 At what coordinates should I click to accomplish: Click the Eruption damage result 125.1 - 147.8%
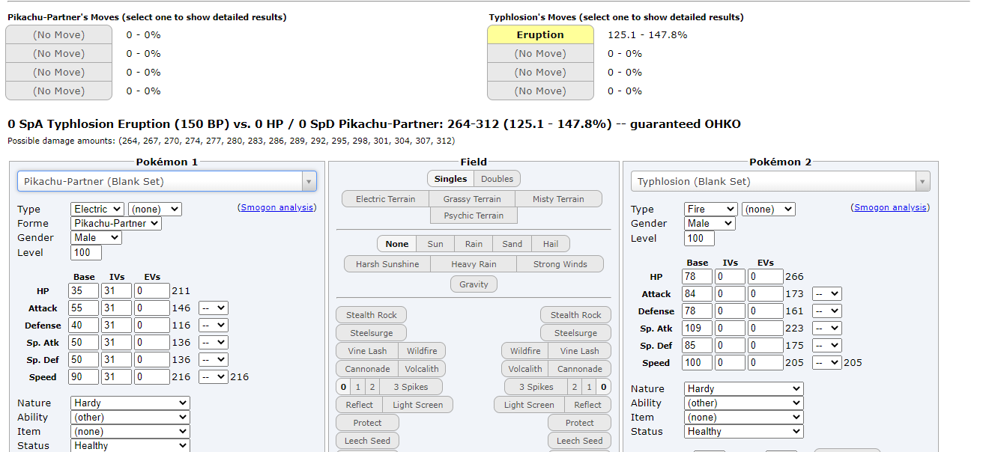pyautogui.click(x=647, y=34)
